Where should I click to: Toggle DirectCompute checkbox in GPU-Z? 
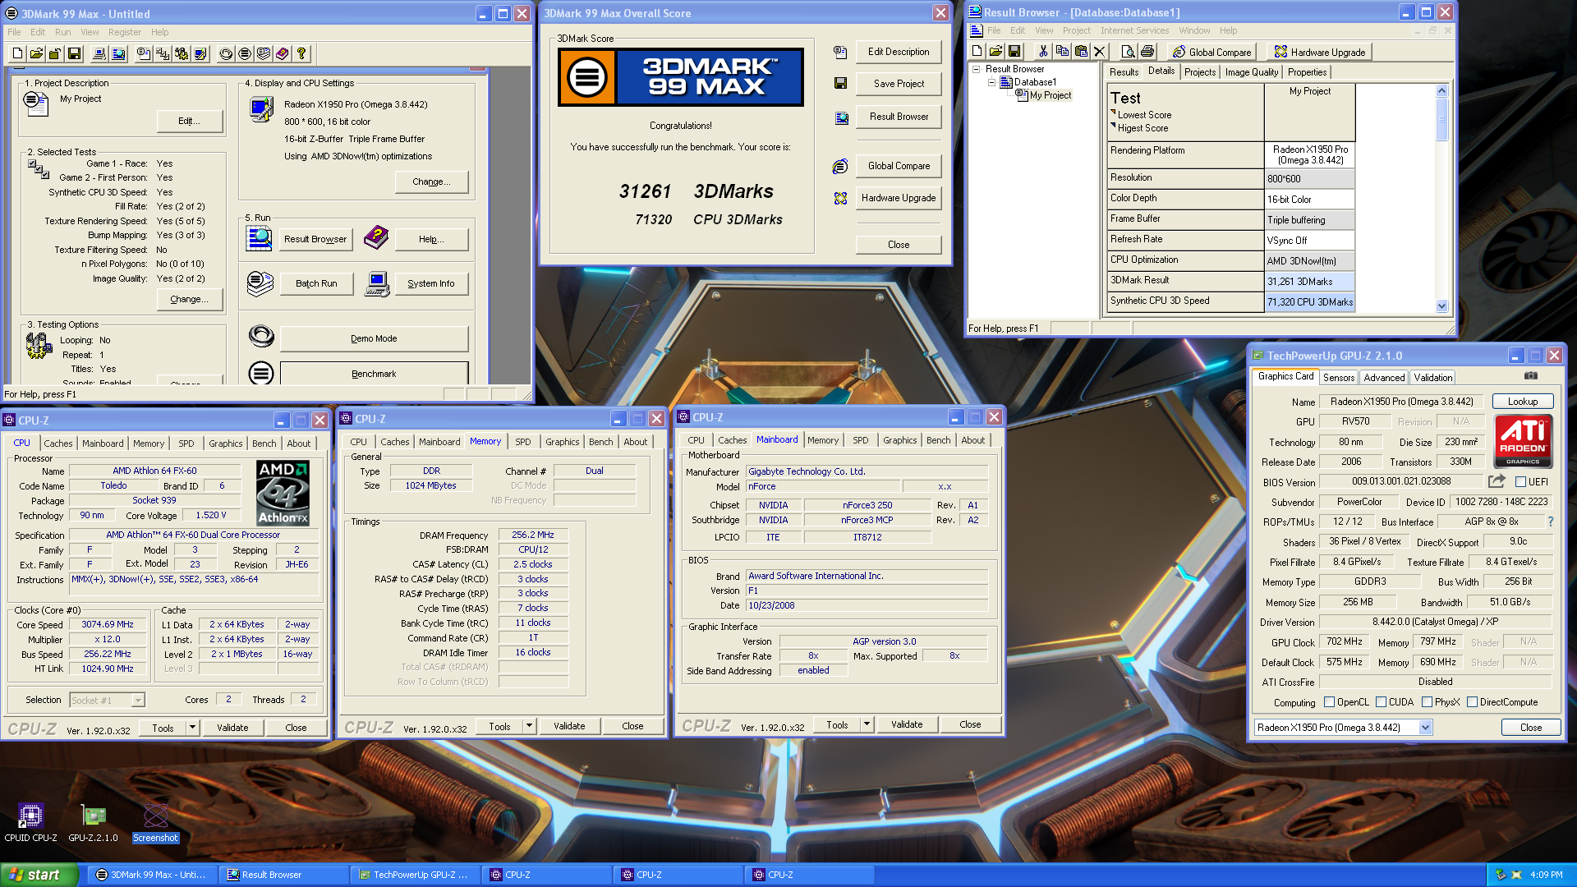coord(1473,702)
